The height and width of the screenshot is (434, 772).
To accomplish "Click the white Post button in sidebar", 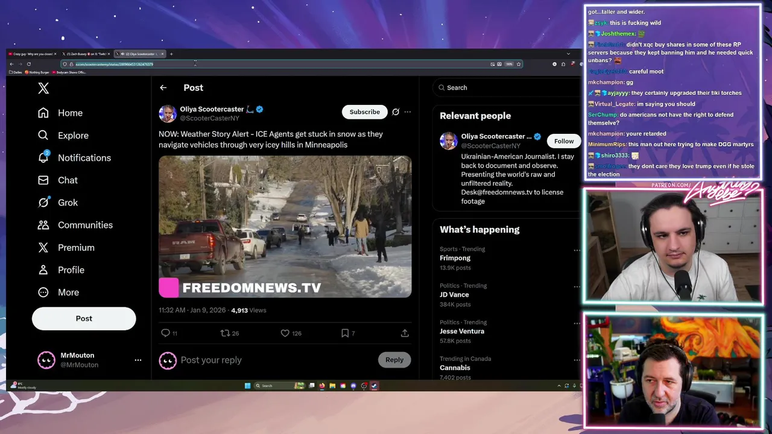I will point(84,318).
